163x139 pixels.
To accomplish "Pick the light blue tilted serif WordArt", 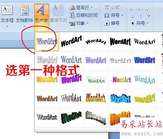I will [145, 79].
